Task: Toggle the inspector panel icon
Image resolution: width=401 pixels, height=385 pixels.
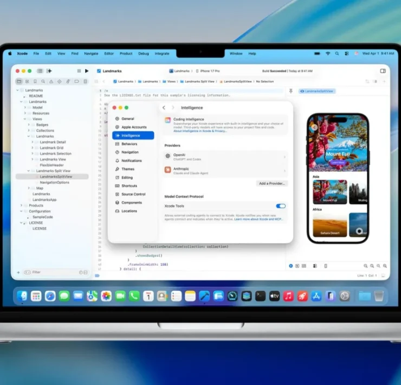Action: click(383, 71)
